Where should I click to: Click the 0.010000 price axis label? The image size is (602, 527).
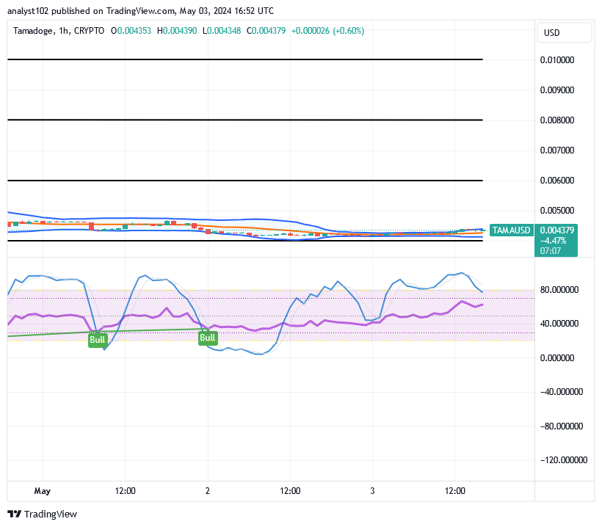coord(557,60)
